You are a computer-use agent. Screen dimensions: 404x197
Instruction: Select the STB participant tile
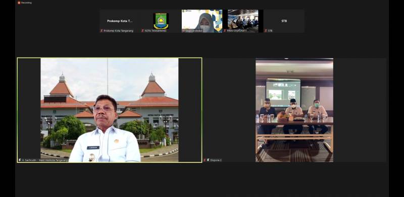284,21
